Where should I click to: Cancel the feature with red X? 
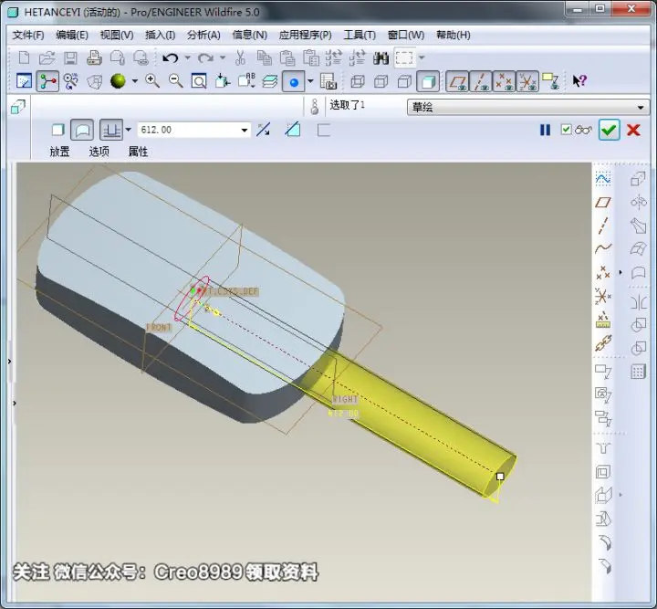pos(633,130)
